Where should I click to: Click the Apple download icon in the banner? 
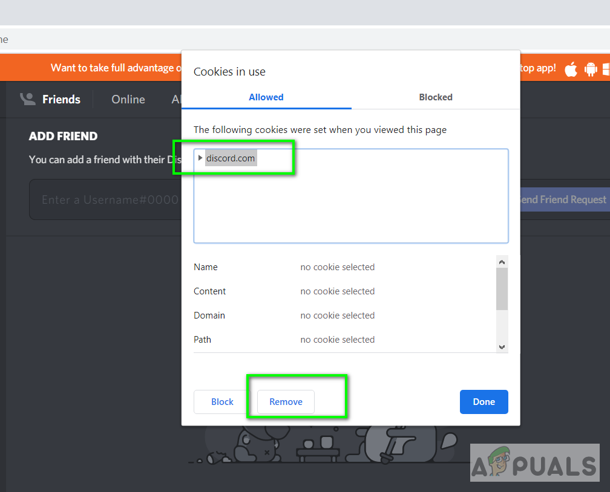pos(571,69)
